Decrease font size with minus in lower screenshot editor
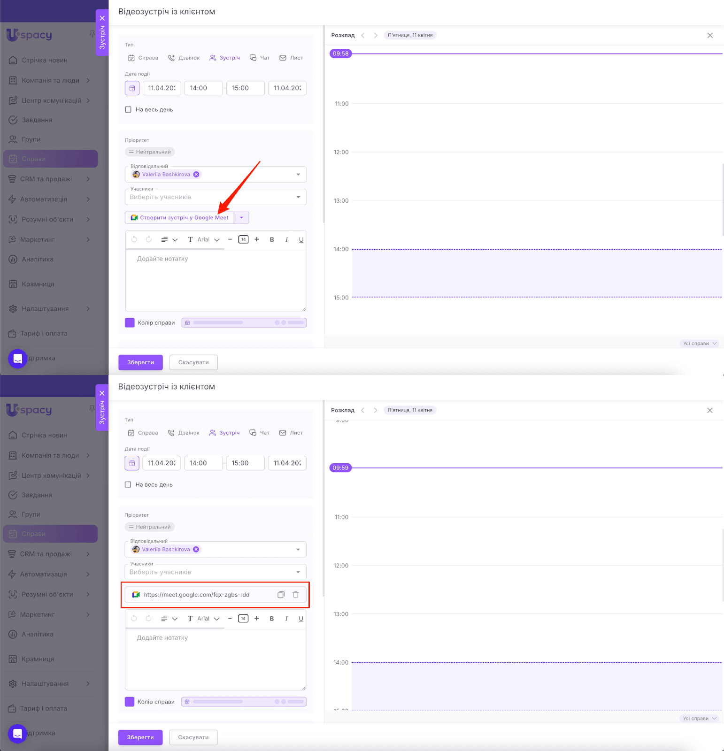 click(230, 619)
